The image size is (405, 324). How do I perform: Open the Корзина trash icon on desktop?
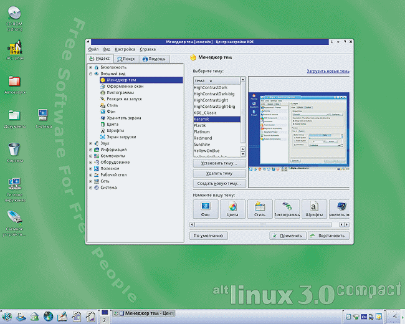(x=16, y=151)
